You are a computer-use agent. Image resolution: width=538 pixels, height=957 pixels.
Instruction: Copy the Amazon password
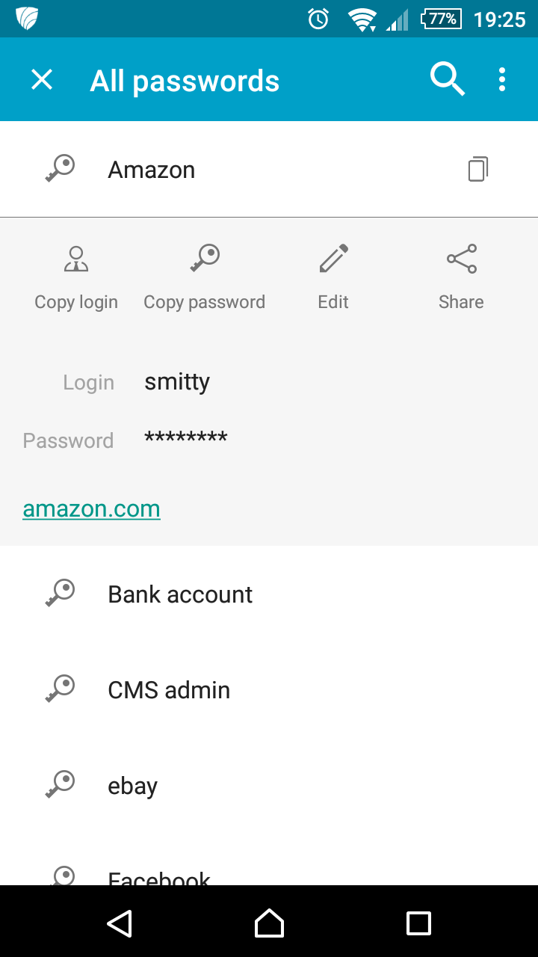(x=204, y=277)
